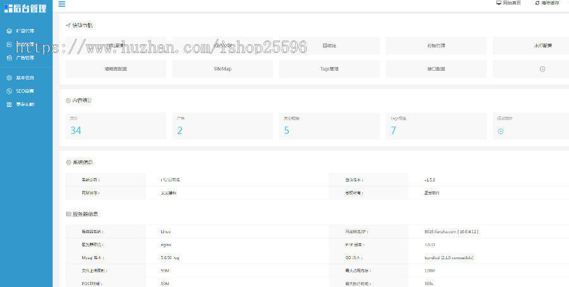Click the nginx server environment value
The width and height of the screenshot is (569, 287).
pos(166,245)
